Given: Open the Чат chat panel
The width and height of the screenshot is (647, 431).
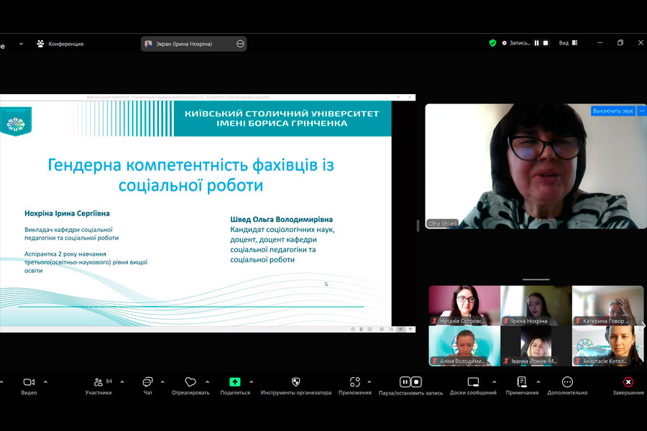Looking at the screenshot, I should pos(147,386).
